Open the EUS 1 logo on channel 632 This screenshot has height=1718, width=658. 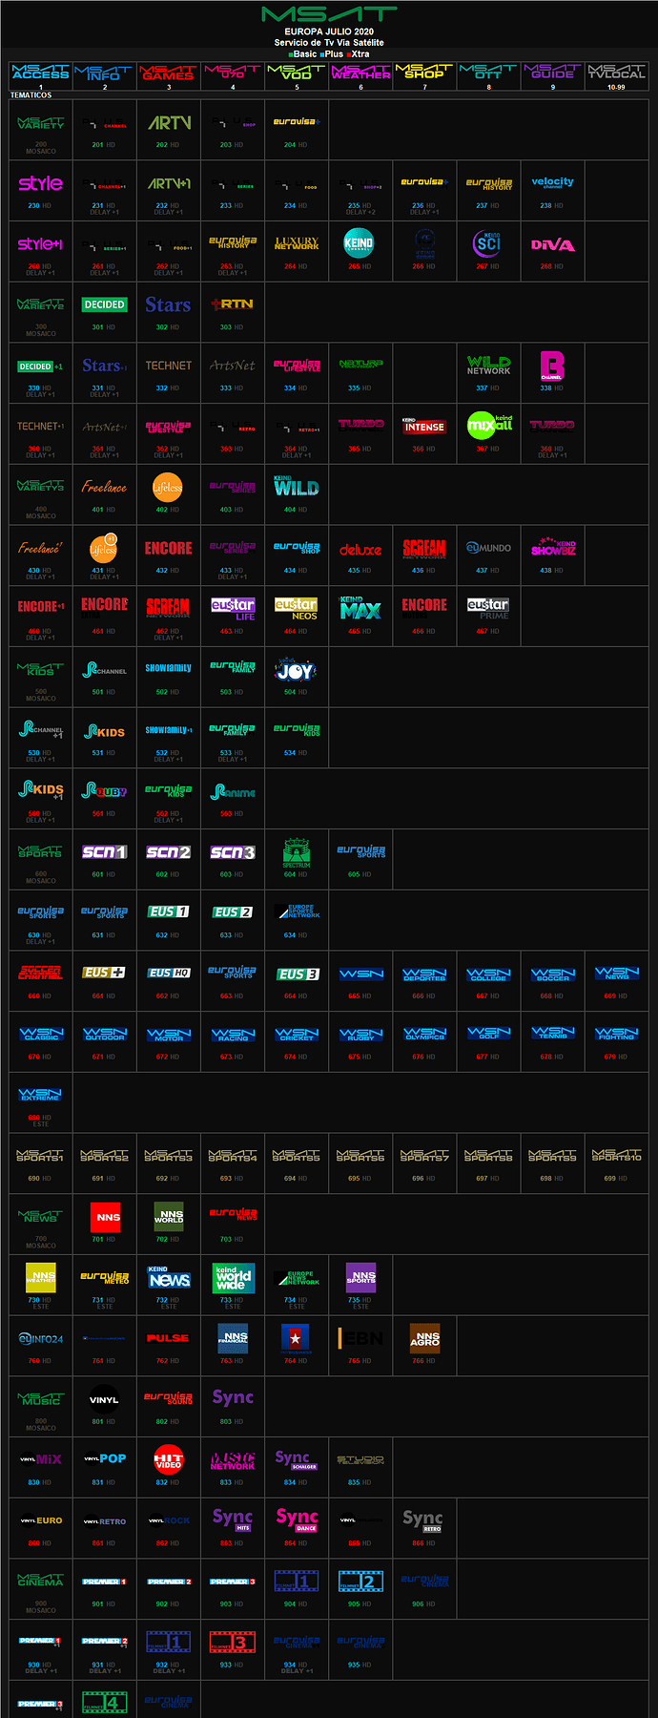169,911
